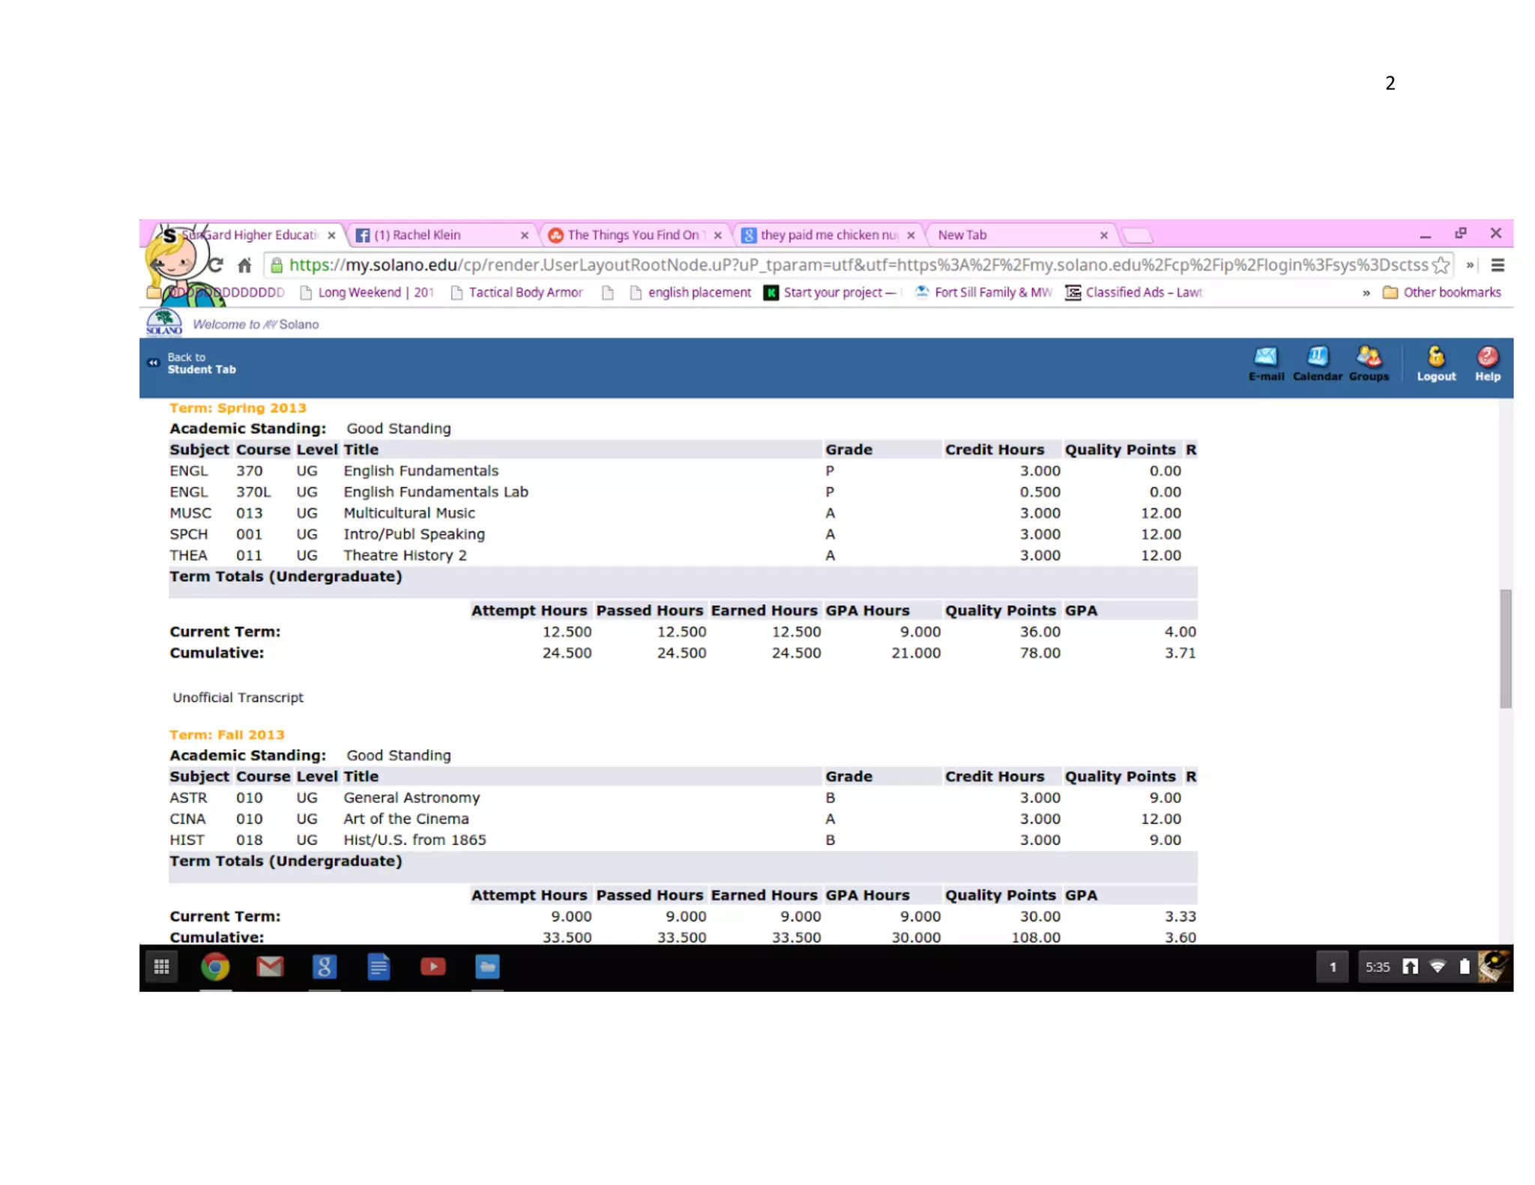The height and width of the screenshot is (1185, 1535).
Task: Open Gmail from the taskbar shelf
Action: click(x=270, y=967)
